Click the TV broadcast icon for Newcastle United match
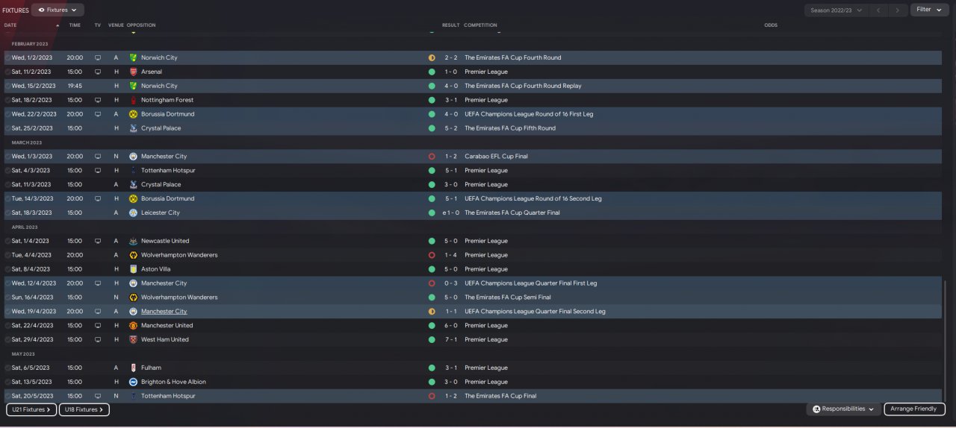956x428 pixels. click(97, 241)
